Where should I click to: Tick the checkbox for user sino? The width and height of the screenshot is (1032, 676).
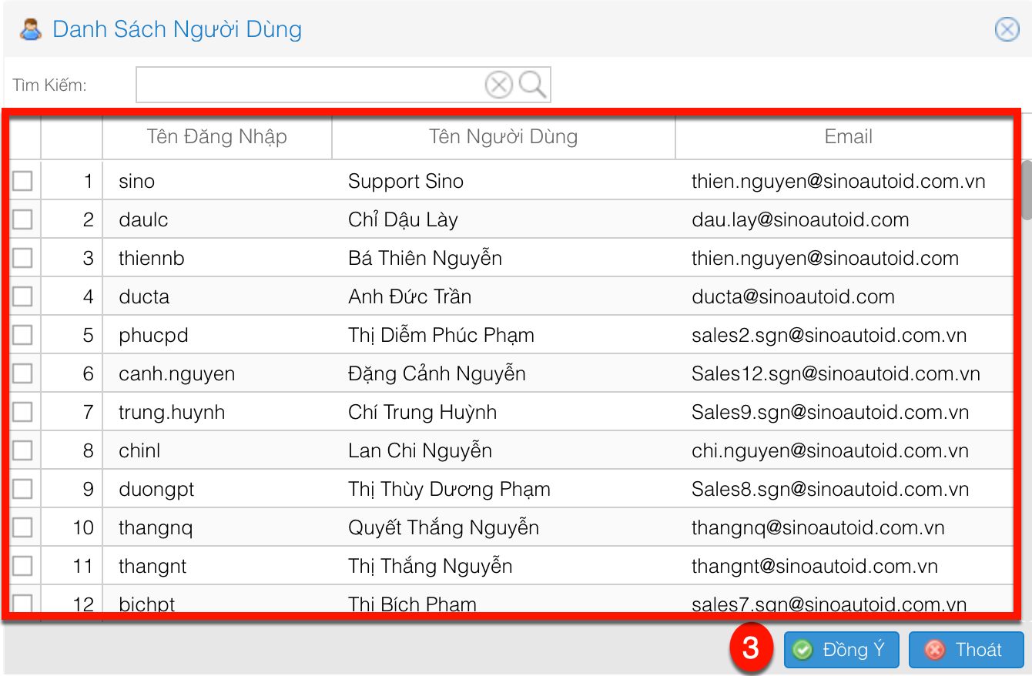click(22, 181)
